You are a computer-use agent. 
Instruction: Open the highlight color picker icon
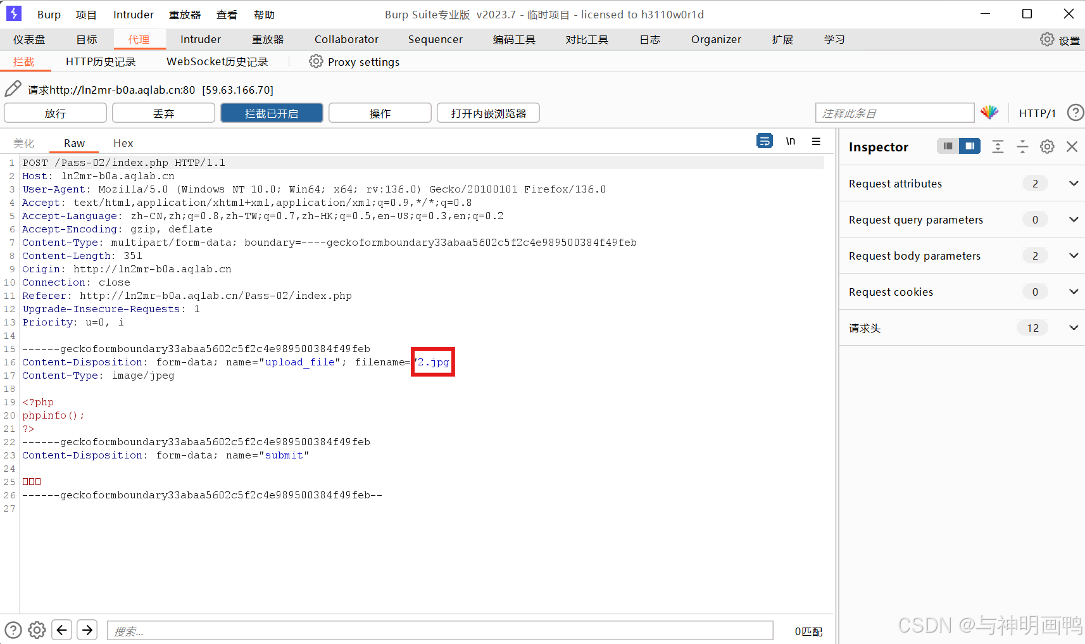989,113
